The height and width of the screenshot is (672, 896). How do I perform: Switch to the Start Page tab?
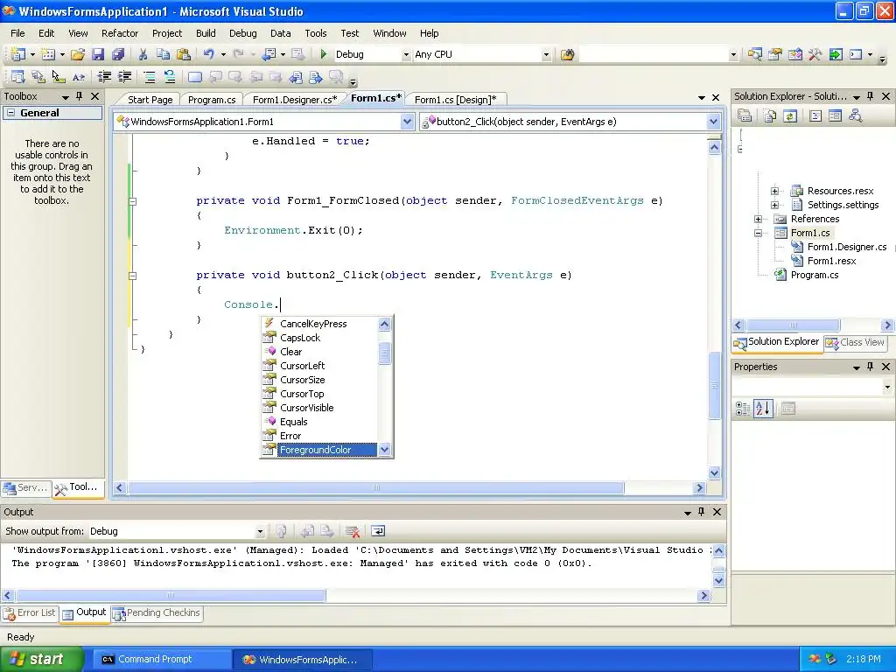point(150,100)
